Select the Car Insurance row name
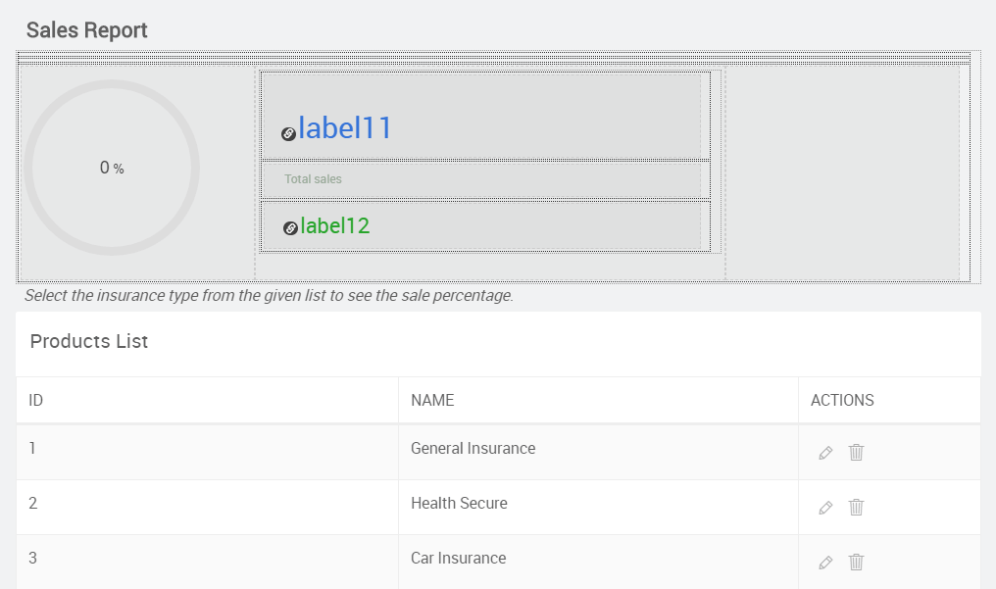 point(458,559)
